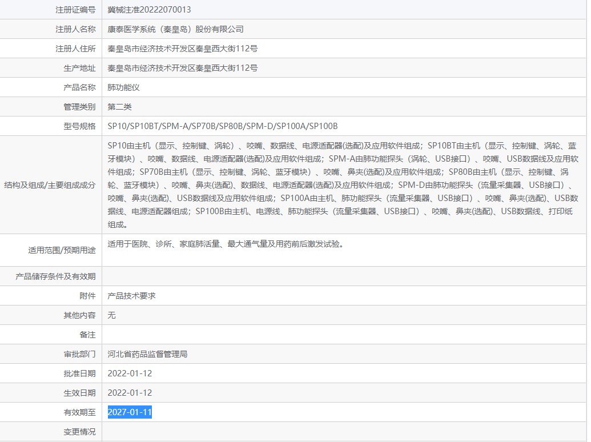The image size is (591, 442).
Task: Select the 变更情况 label
Action: click(79, 432)
